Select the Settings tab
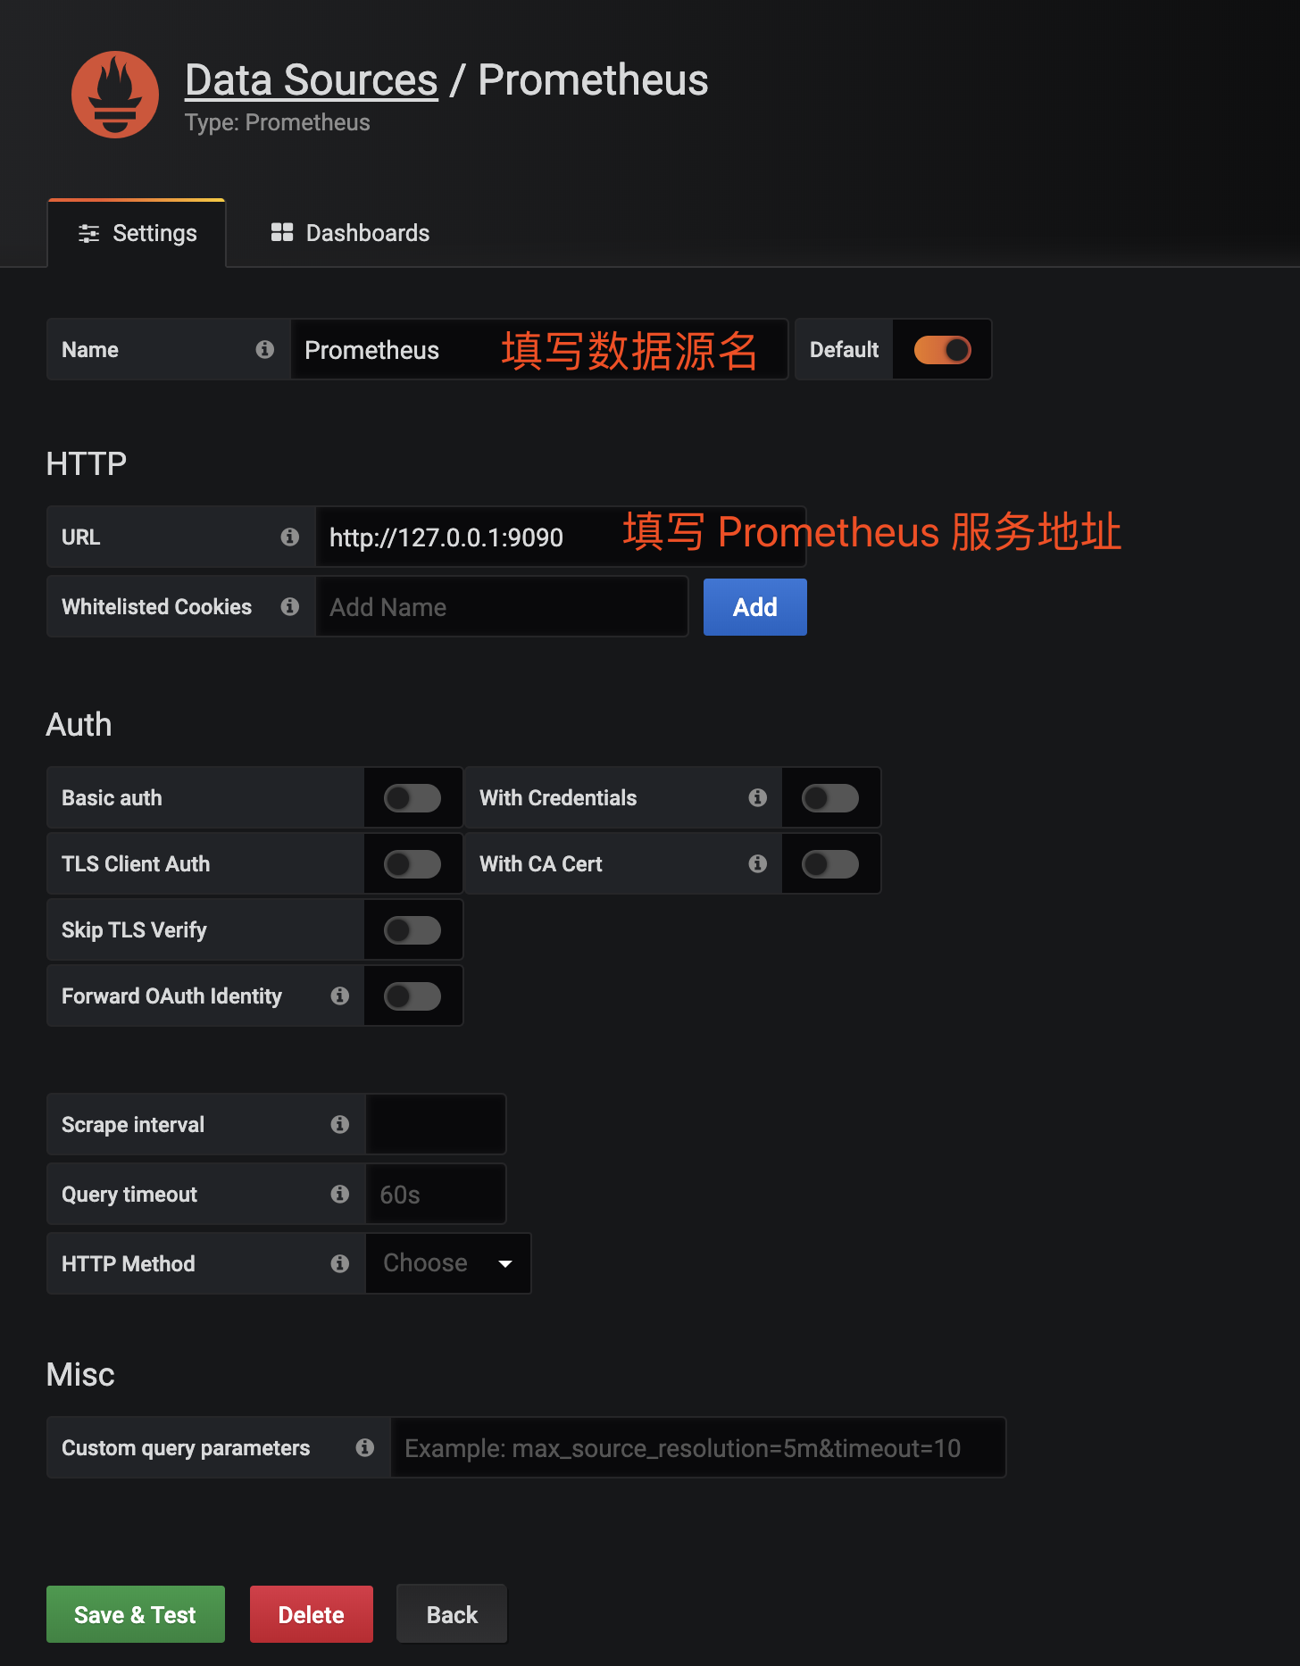This screenshot has width=1300, height=1666. click(137, 234)
